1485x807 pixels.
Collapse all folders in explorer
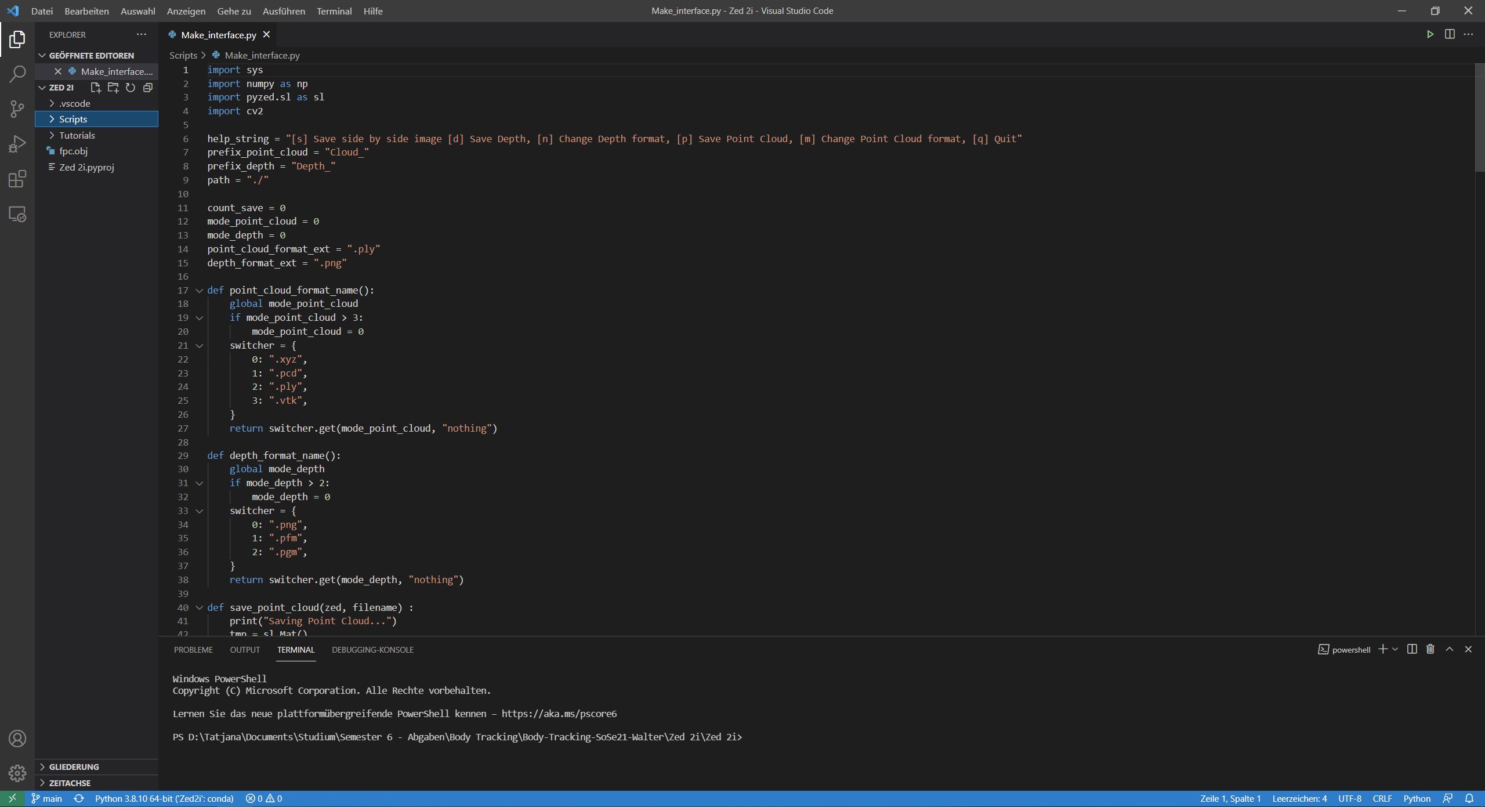click(x=148, y=88)
